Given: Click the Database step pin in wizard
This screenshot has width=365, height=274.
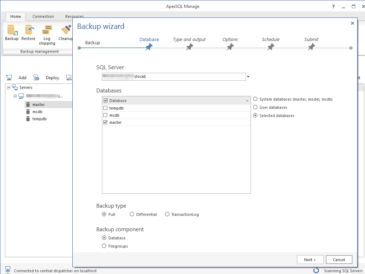Looking at the screenshot, I should (149, 47).
